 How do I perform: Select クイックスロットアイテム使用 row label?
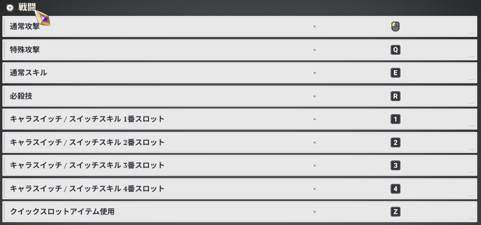point(62,211)
